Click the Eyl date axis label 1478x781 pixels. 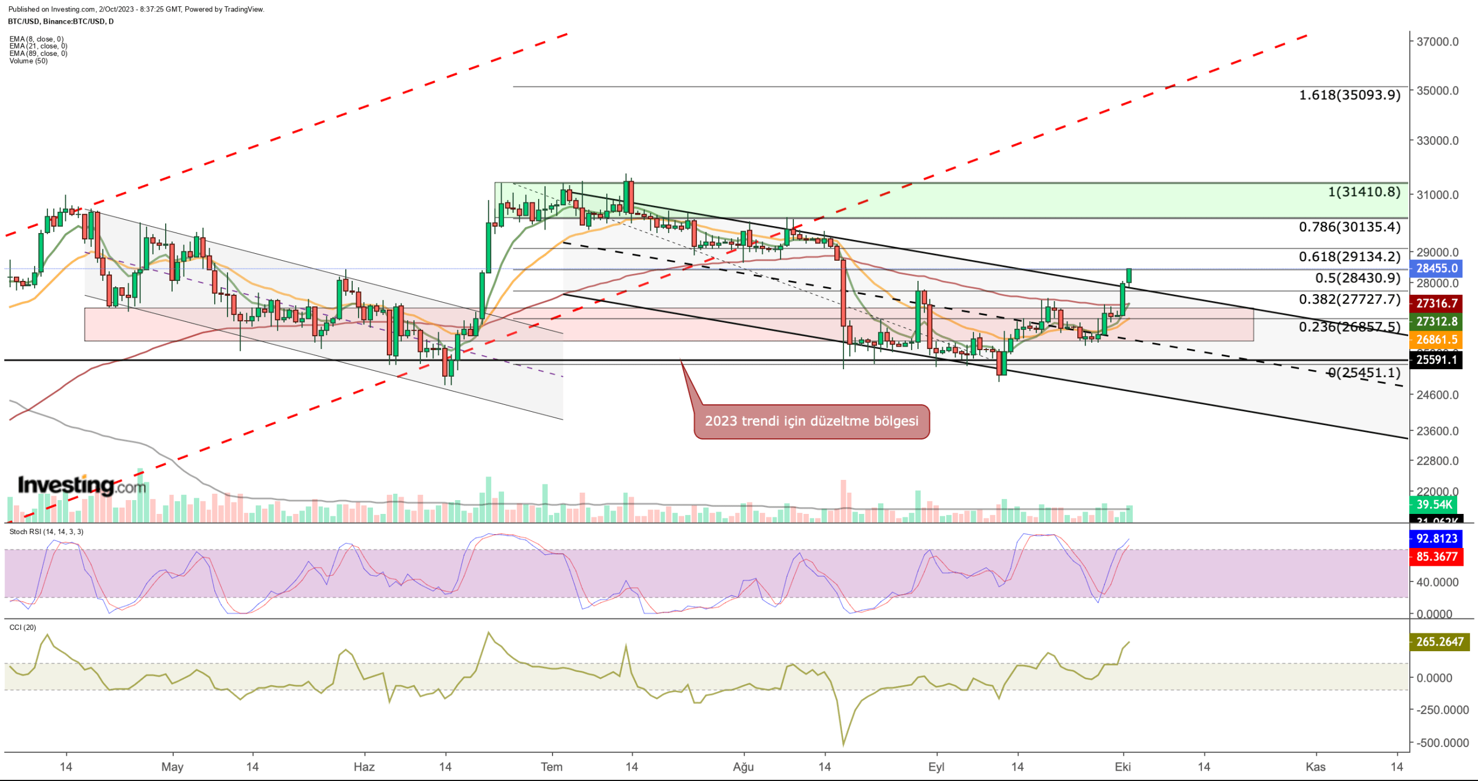pyautogui.click(x=936, y=767)
